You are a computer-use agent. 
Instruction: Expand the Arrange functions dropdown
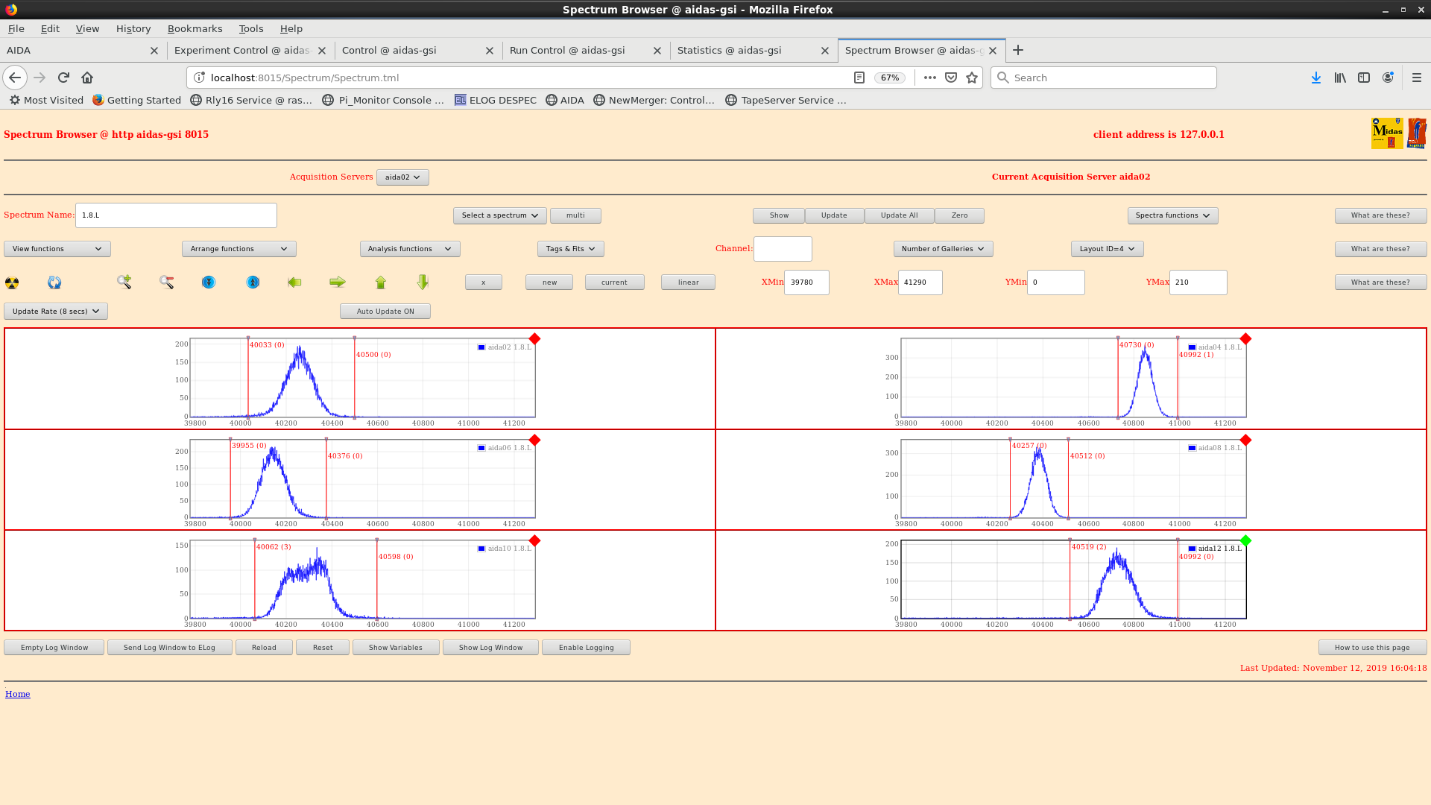[238, 249]
